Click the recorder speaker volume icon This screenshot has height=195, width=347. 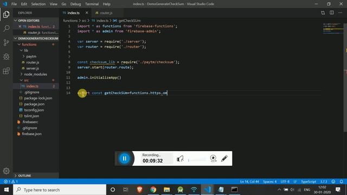tap(180, 159)
